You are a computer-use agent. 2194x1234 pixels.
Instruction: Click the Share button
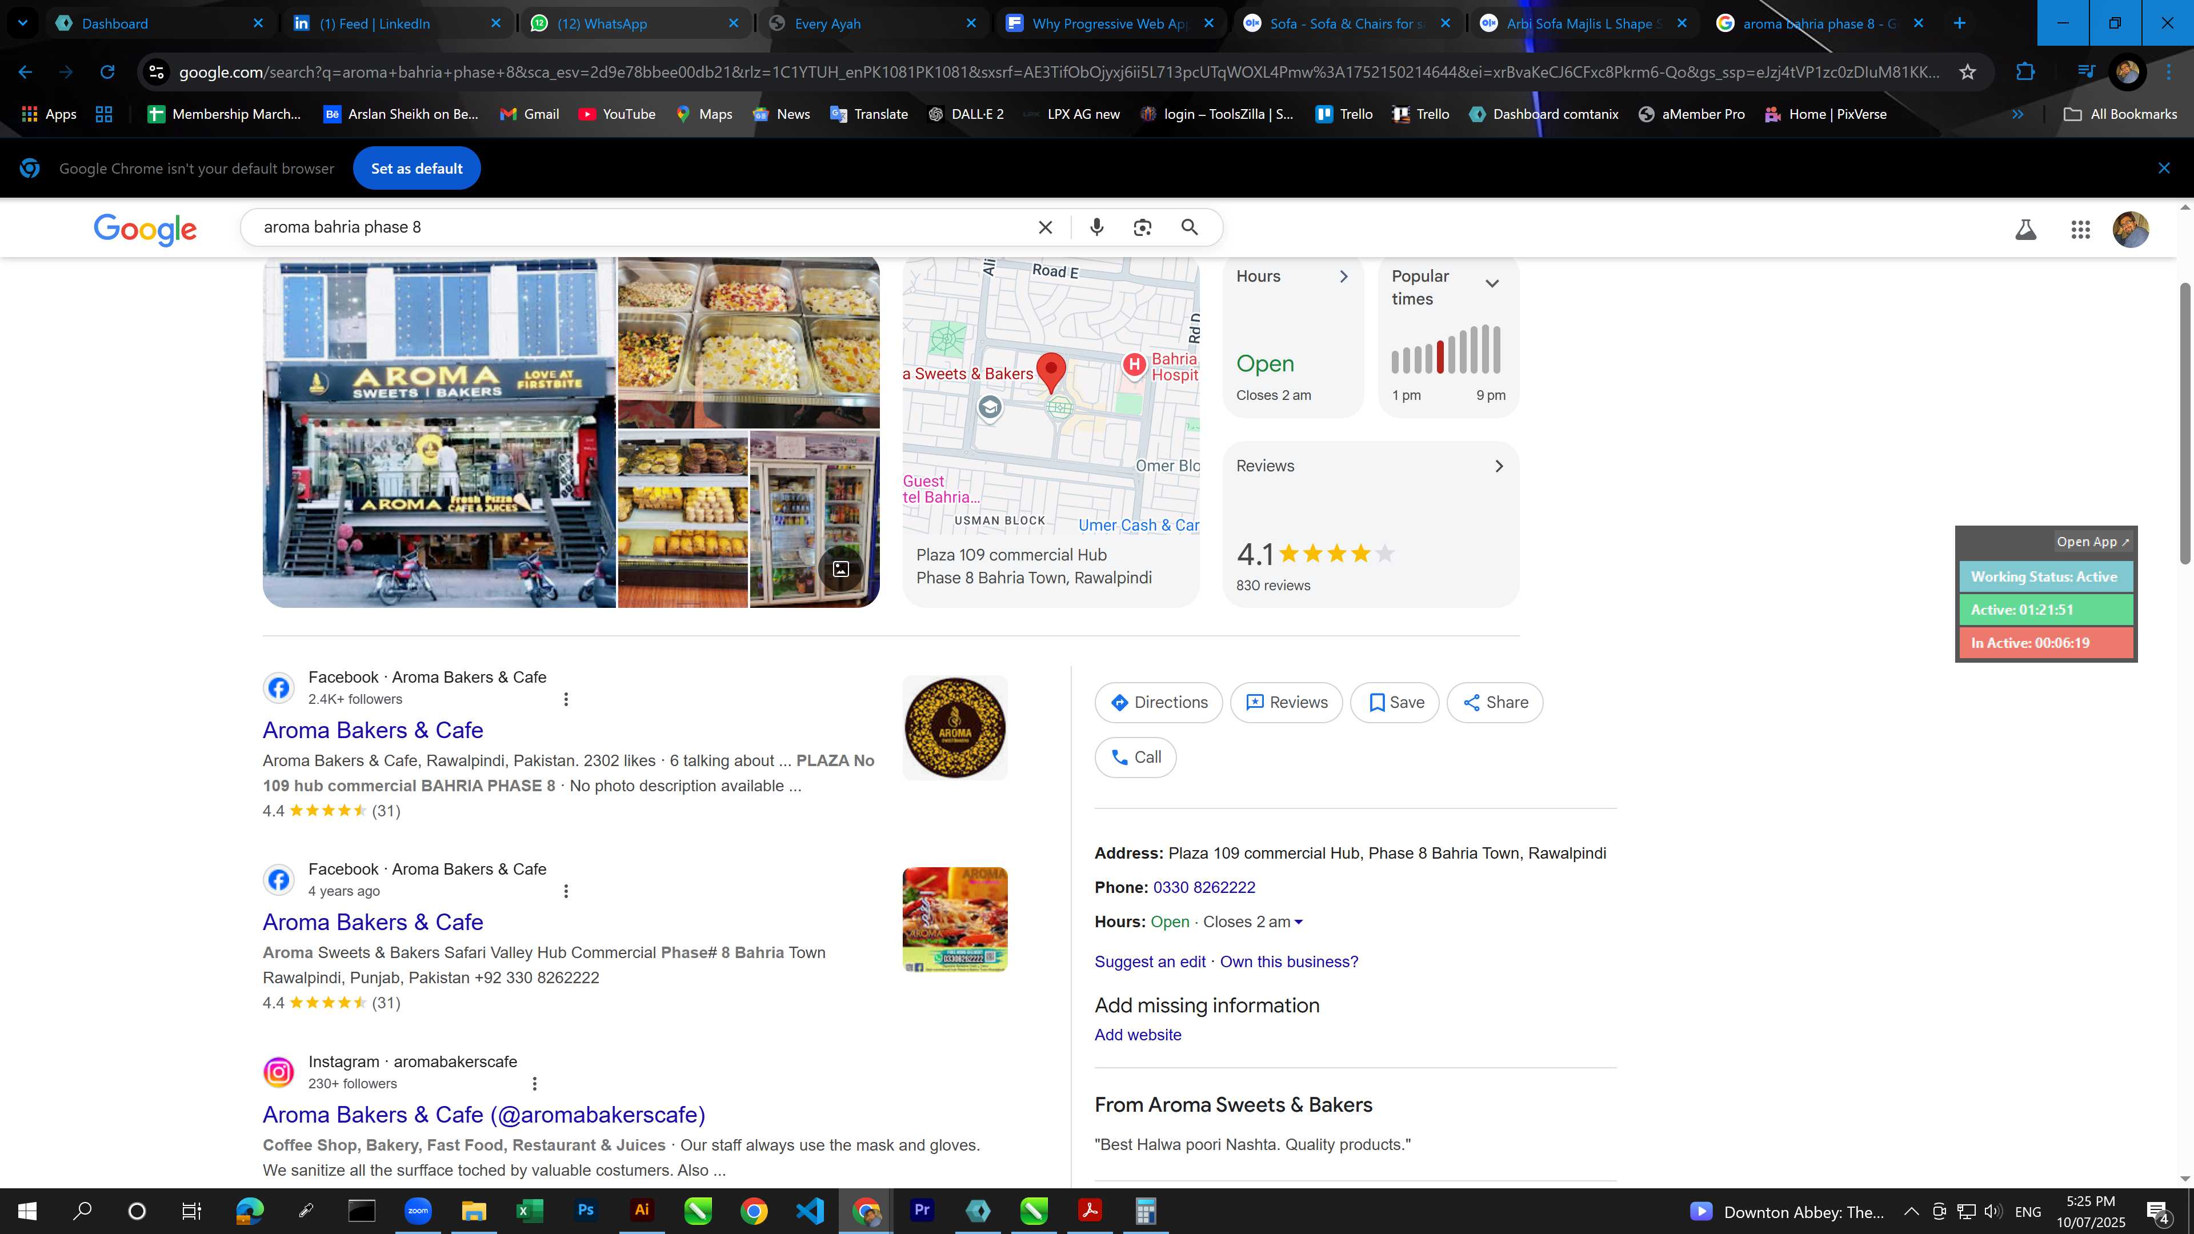(1495, 703)
